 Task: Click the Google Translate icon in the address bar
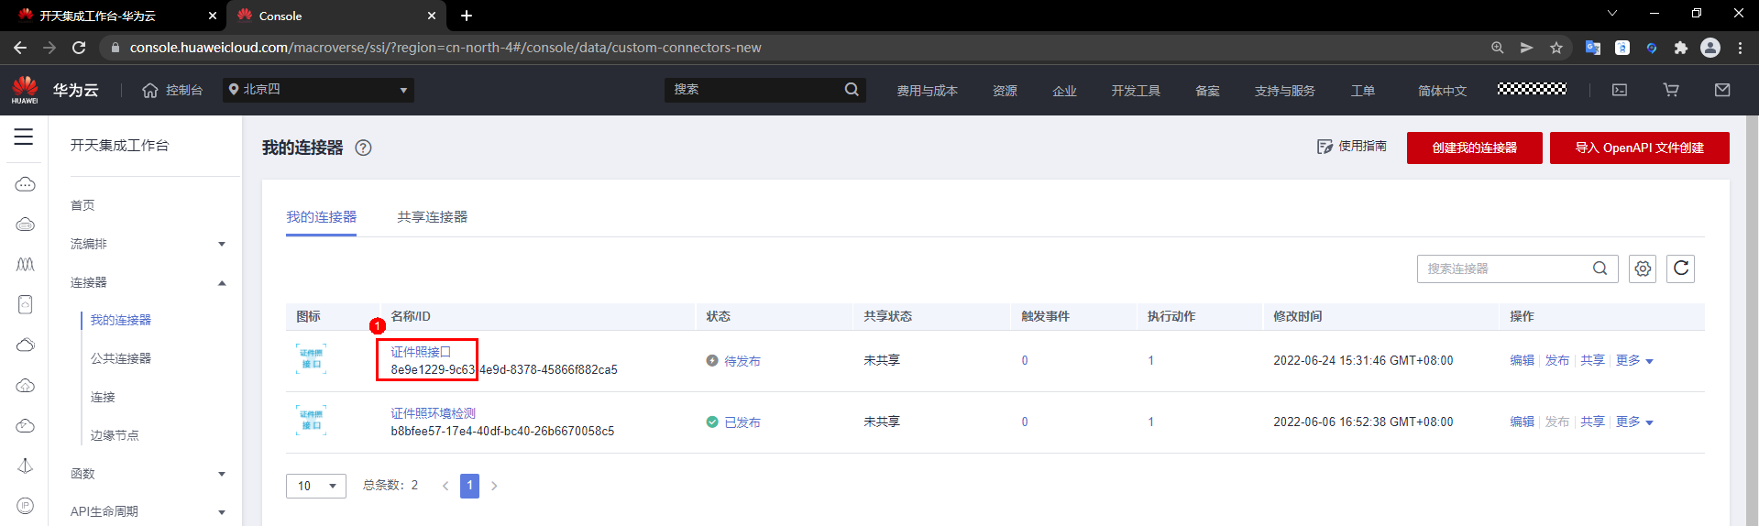[x=1592, y=48]
